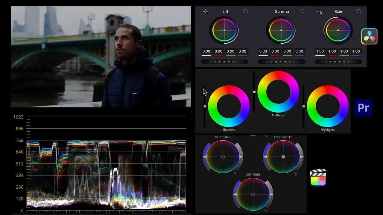
Task: Click the Lift red channel value field
Action: 218,51
